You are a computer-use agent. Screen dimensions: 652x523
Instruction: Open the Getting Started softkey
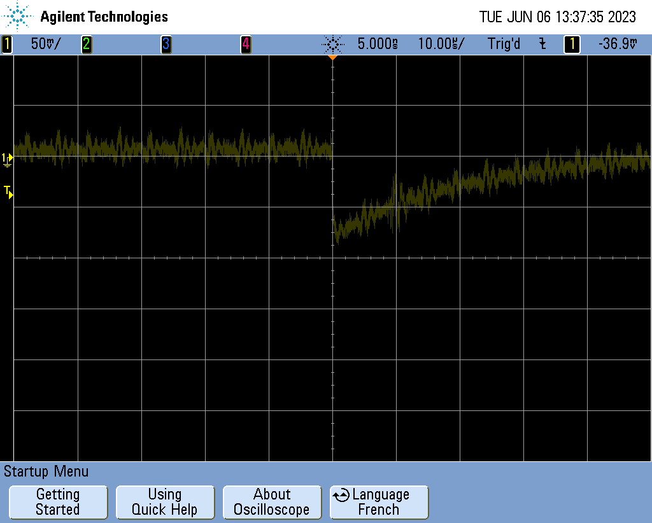pos(58,502)
